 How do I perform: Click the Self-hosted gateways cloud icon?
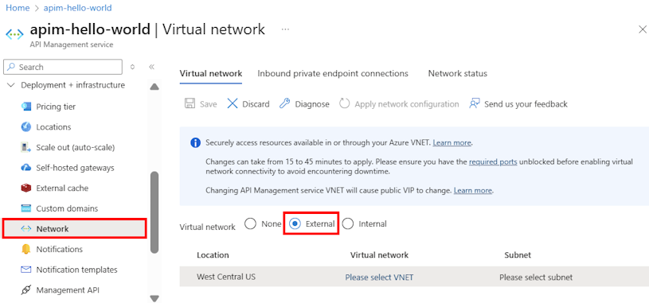click(26, 168)
